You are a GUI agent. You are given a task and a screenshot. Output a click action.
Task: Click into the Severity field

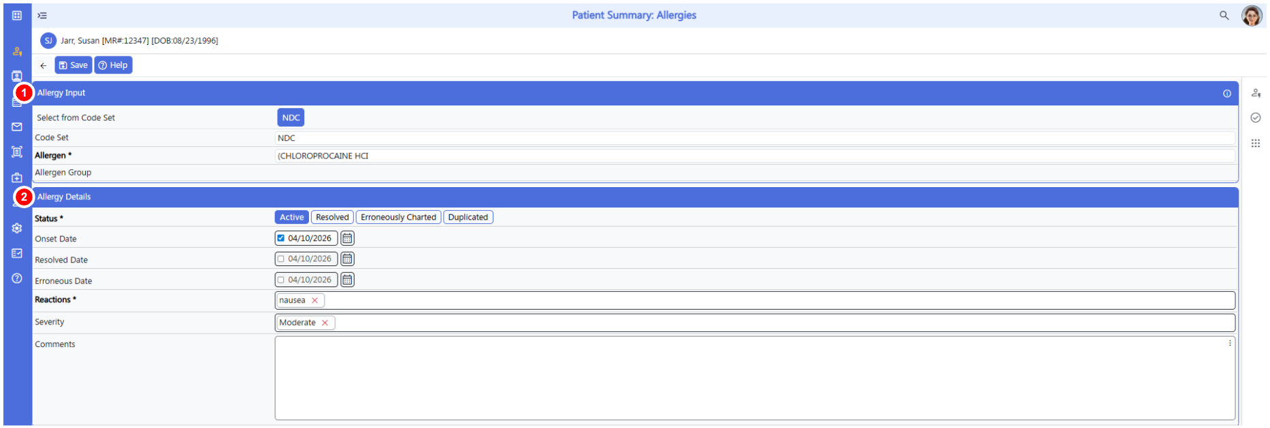click(x=755, y=323)
